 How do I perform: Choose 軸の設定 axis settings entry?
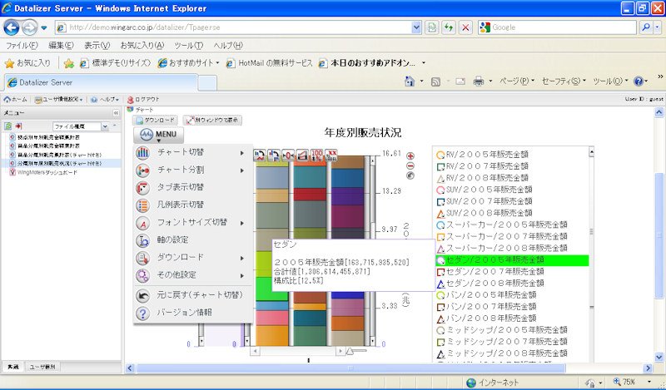pyautogui.click(x=193, y=239)
